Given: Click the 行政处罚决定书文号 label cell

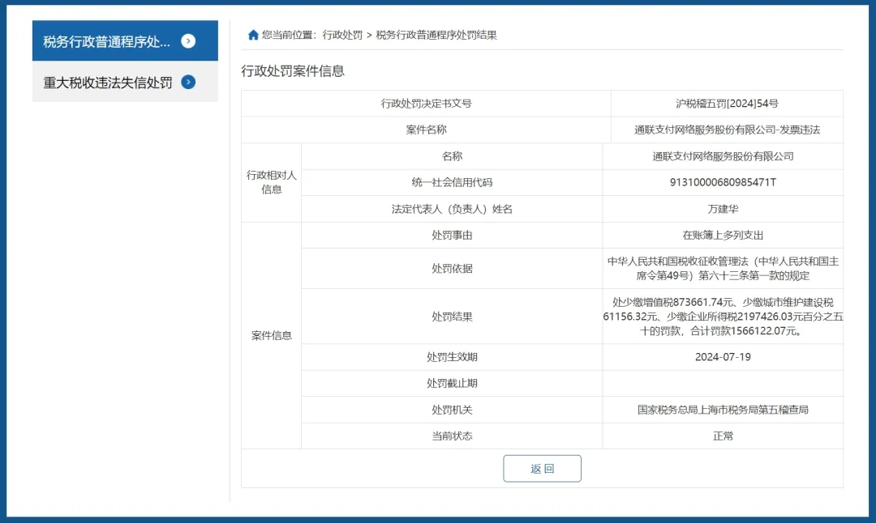Looking at the screenshot, I should click(x=427, y=103).
